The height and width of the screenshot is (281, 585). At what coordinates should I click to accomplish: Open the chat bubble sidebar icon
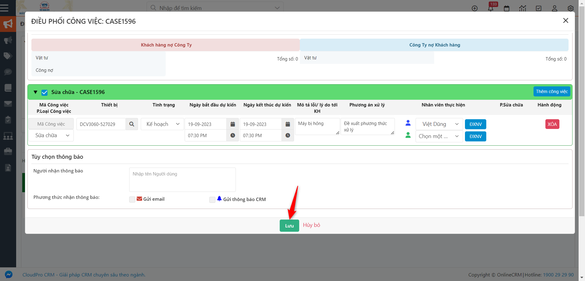8,72
